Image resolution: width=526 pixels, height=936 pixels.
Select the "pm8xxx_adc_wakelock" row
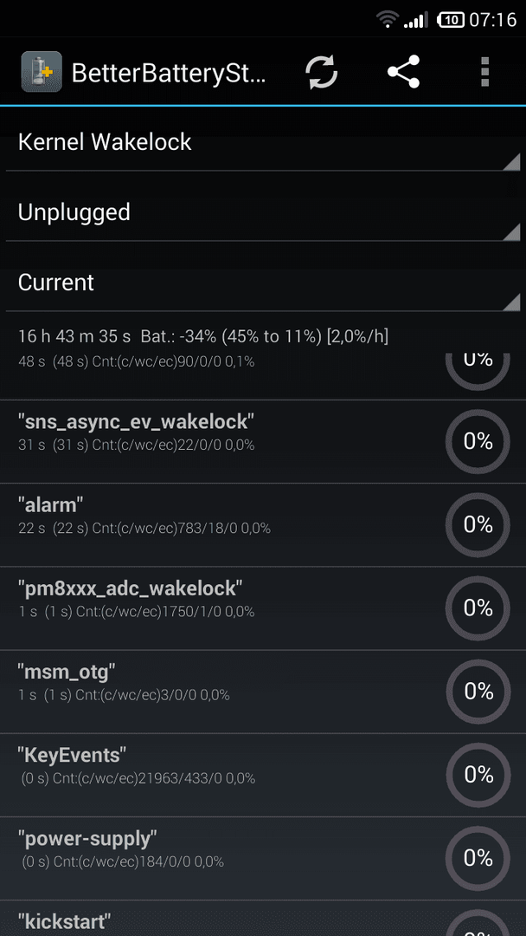pos(263,608)
